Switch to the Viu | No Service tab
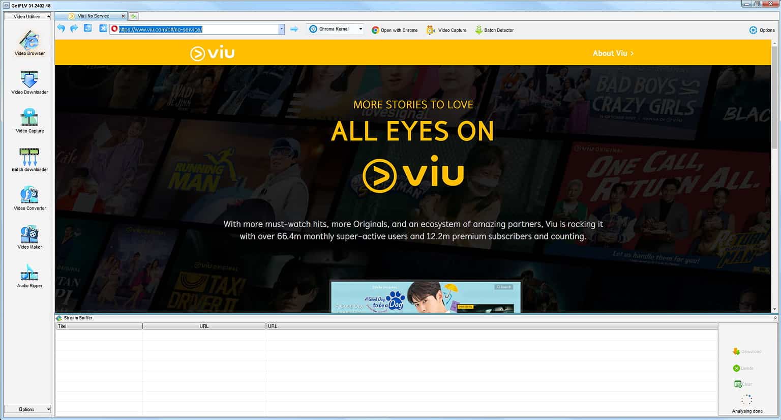 coord(94,16)
